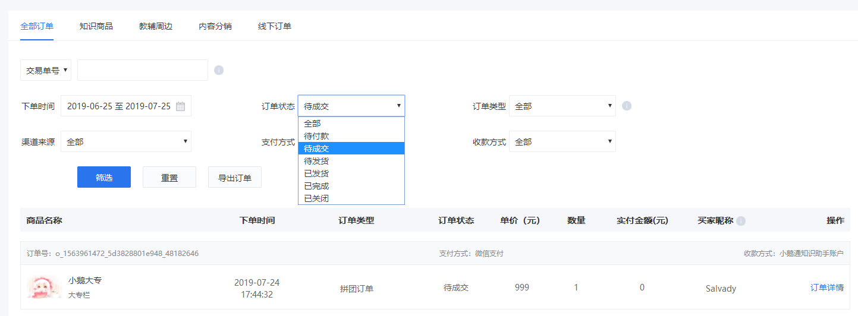Choose 已发货 in the order status list
This screenshot has height=316, width=858.
pyautogui.click(x=351, y=173)
